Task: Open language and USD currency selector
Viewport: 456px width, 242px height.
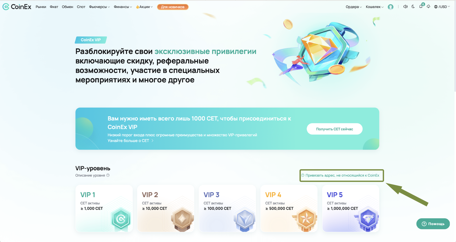Action: [442, 7]
